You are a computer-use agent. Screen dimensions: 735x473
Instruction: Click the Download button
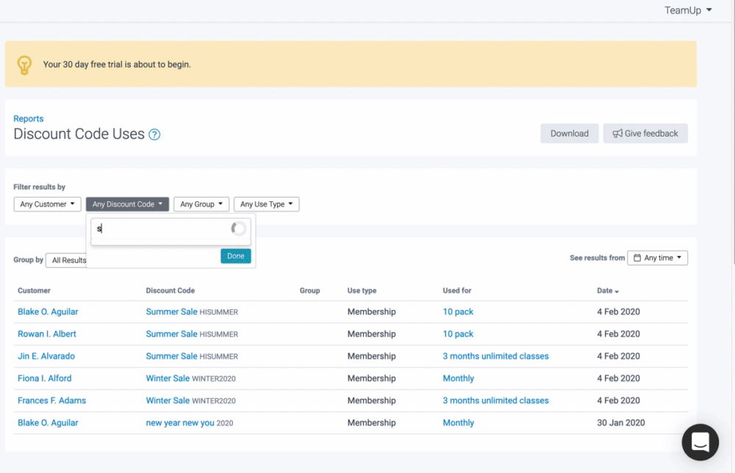569,134
